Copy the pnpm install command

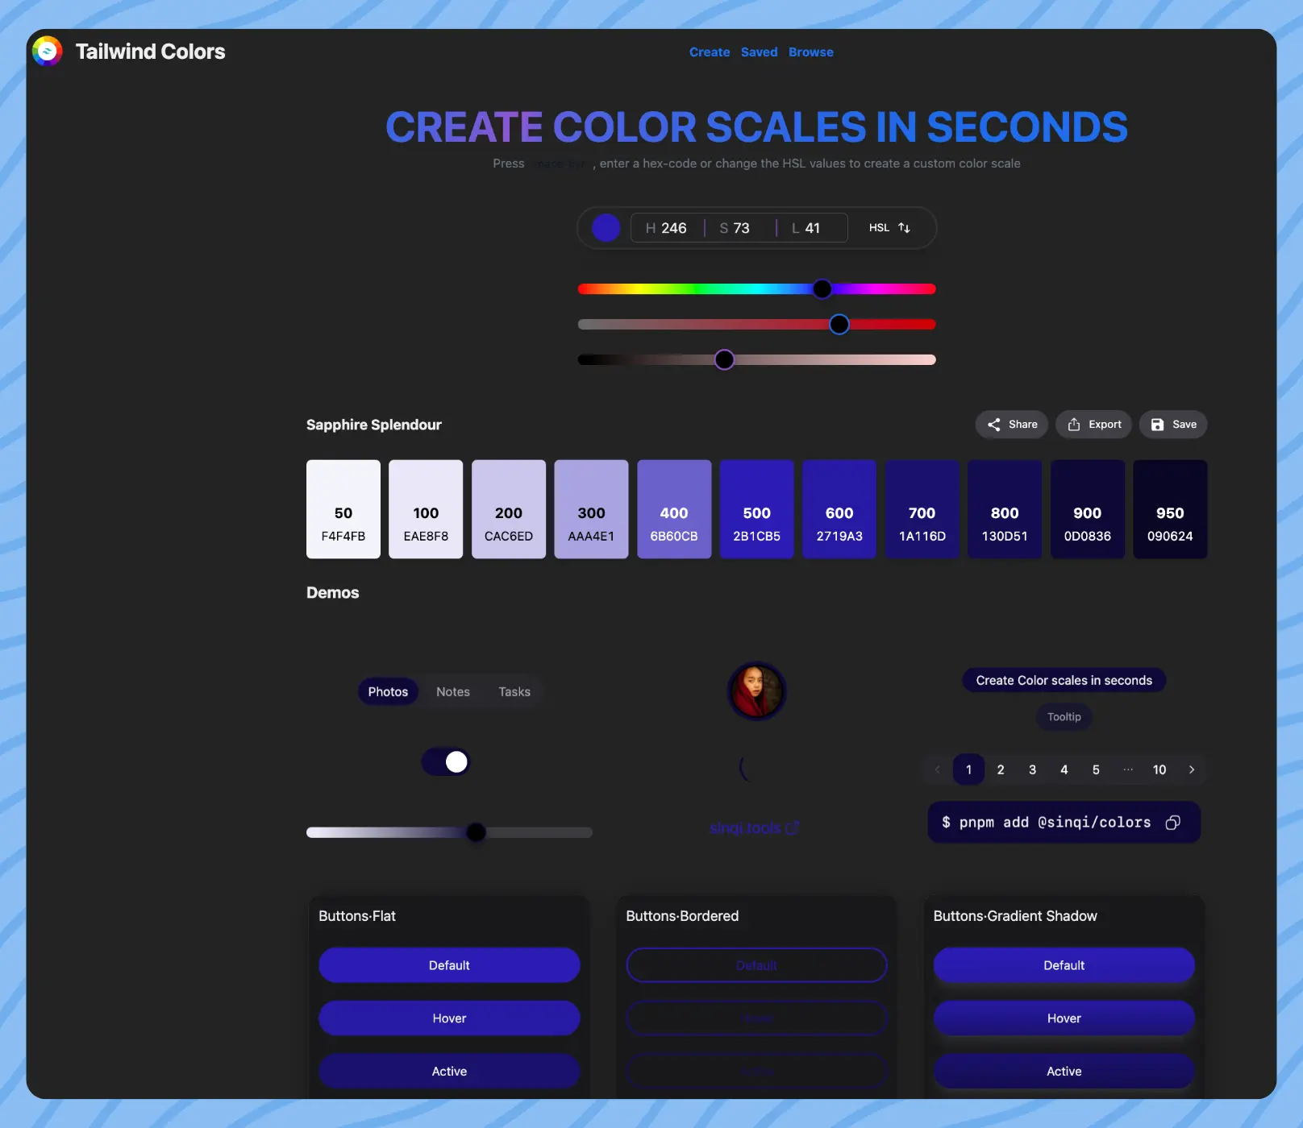pyautogui.click(x=1173, y=823)
